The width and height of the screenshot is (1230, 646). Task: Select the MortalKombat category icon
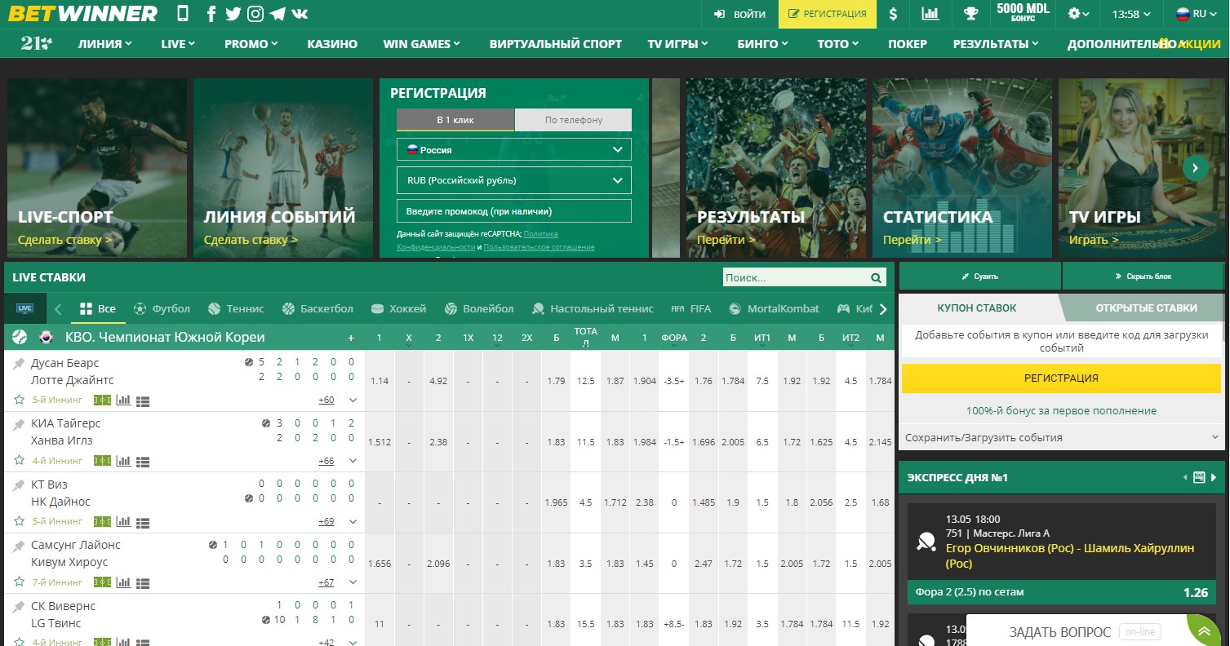pyautogui.click(x=736, y=308)
